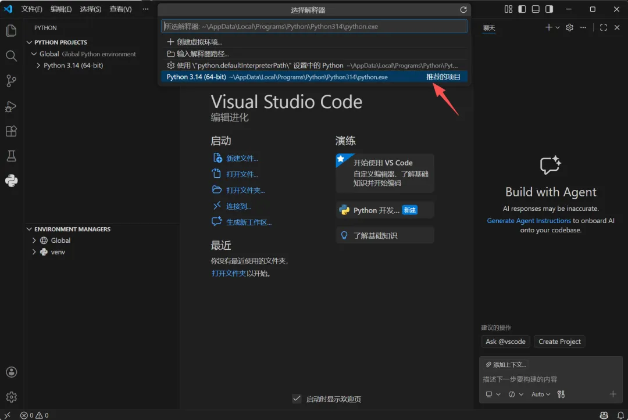Click Ask @vscode button
628x420 pixels.
(505, 342)
